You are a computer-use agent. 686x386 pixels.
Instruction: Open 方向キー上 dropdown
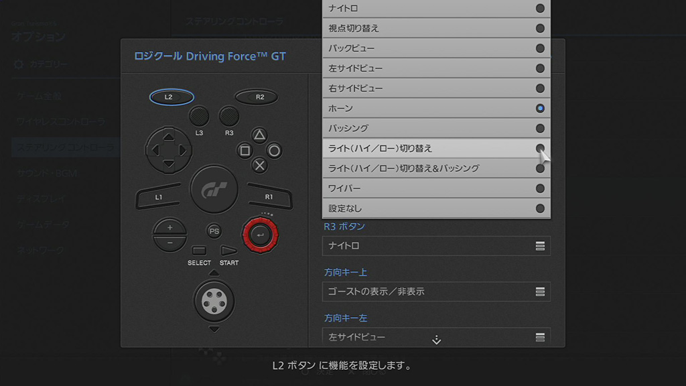click(x=436, y=292)
